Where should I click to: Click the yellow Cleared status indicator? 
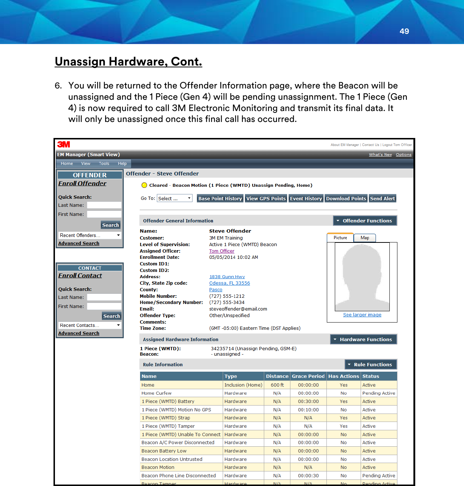(x=144, y=185)
